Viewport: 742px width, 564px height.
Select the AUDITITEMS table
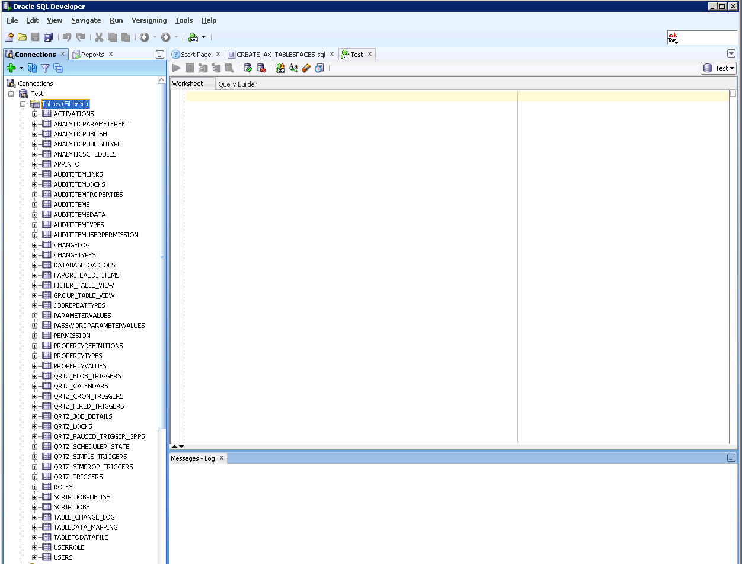coord(72,205)
